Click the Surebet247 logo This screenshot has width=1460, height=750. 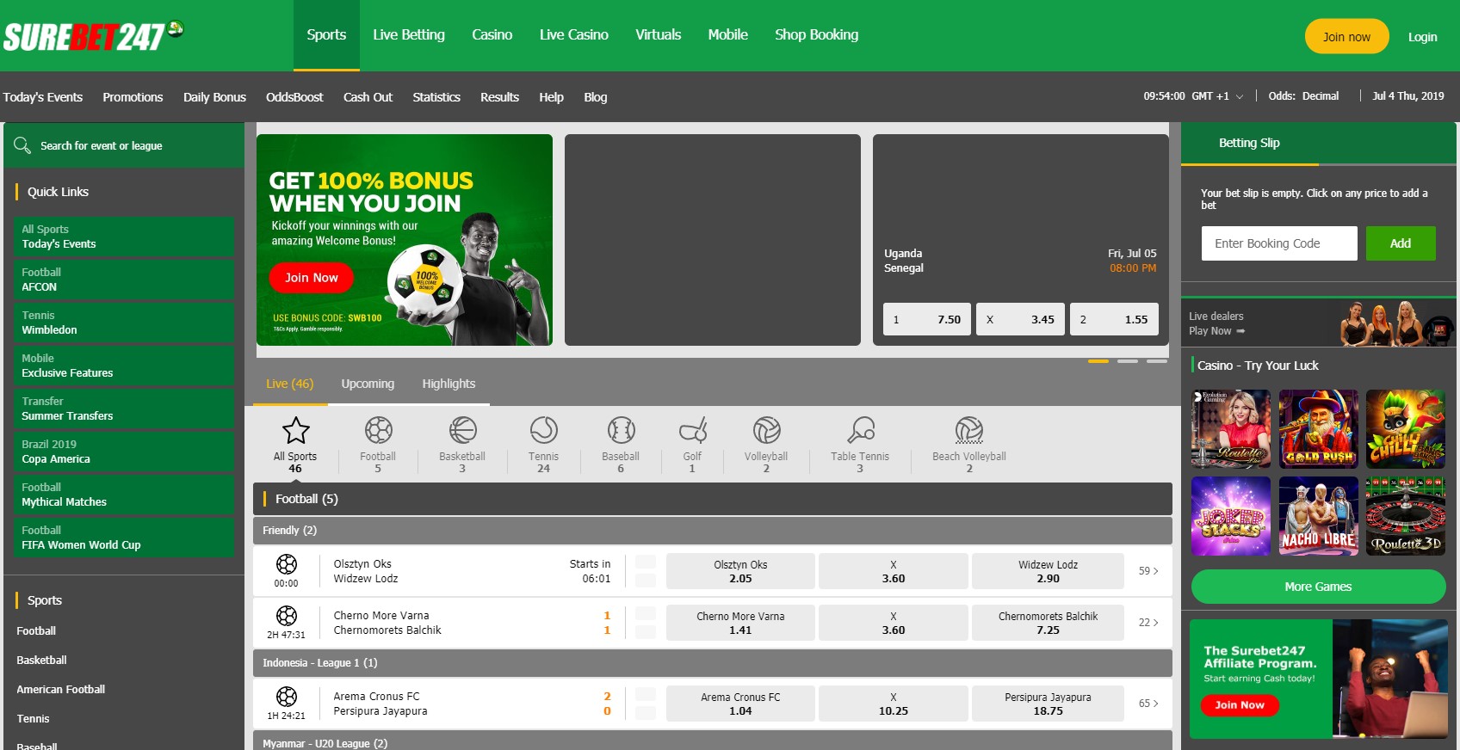[x=93, y=35]
